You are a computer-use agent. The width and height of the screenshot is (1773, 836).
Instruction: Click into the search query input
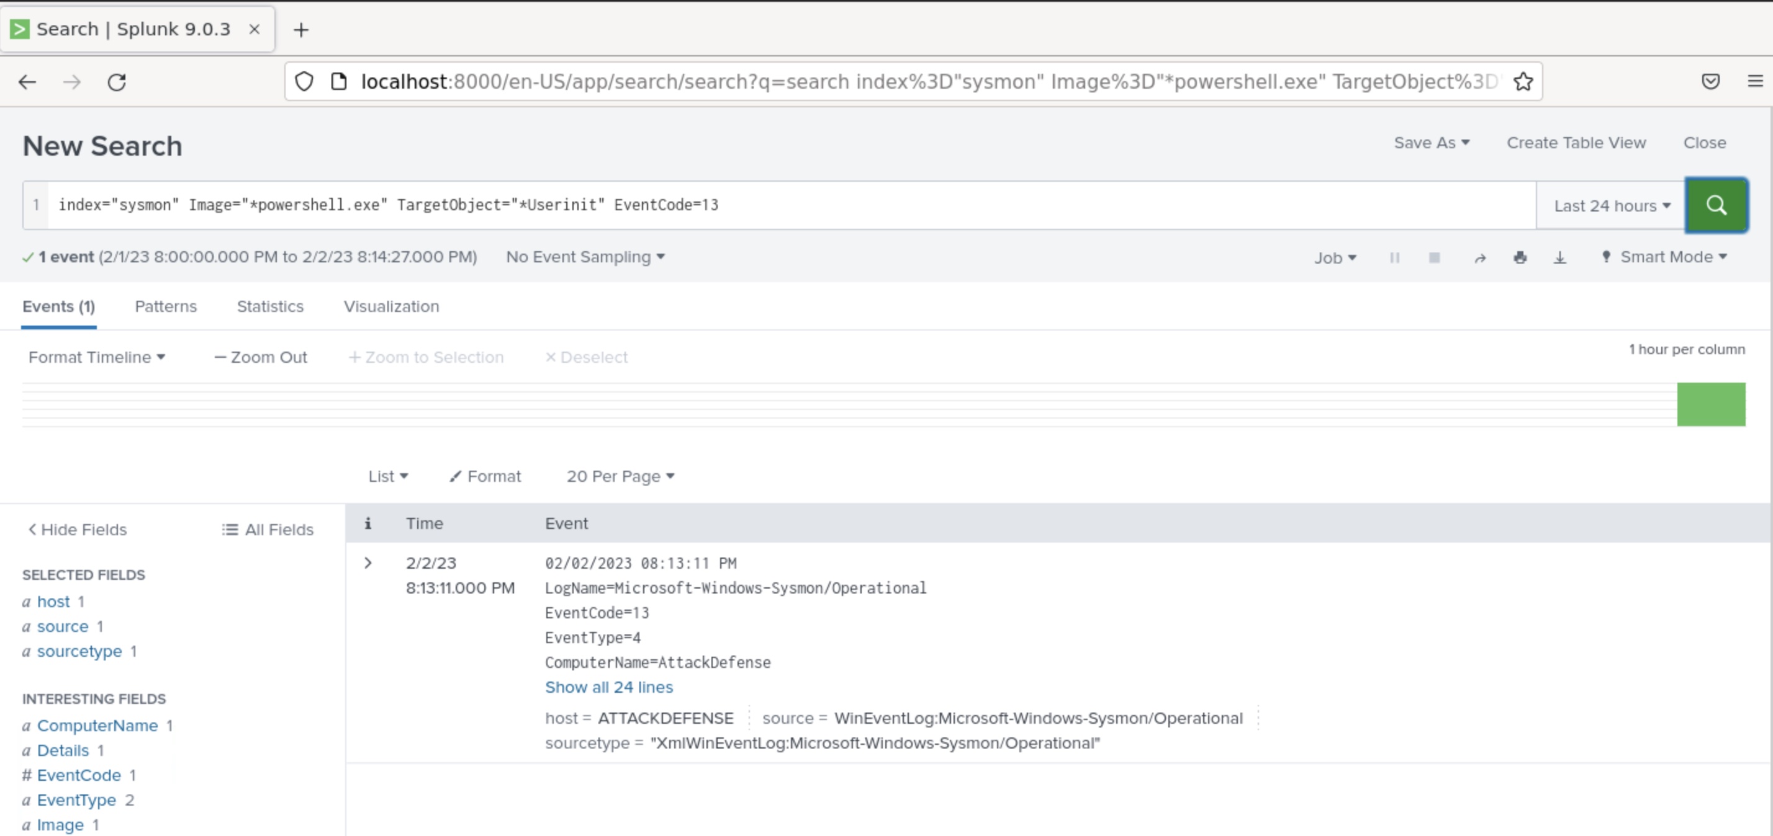[792, 205]
